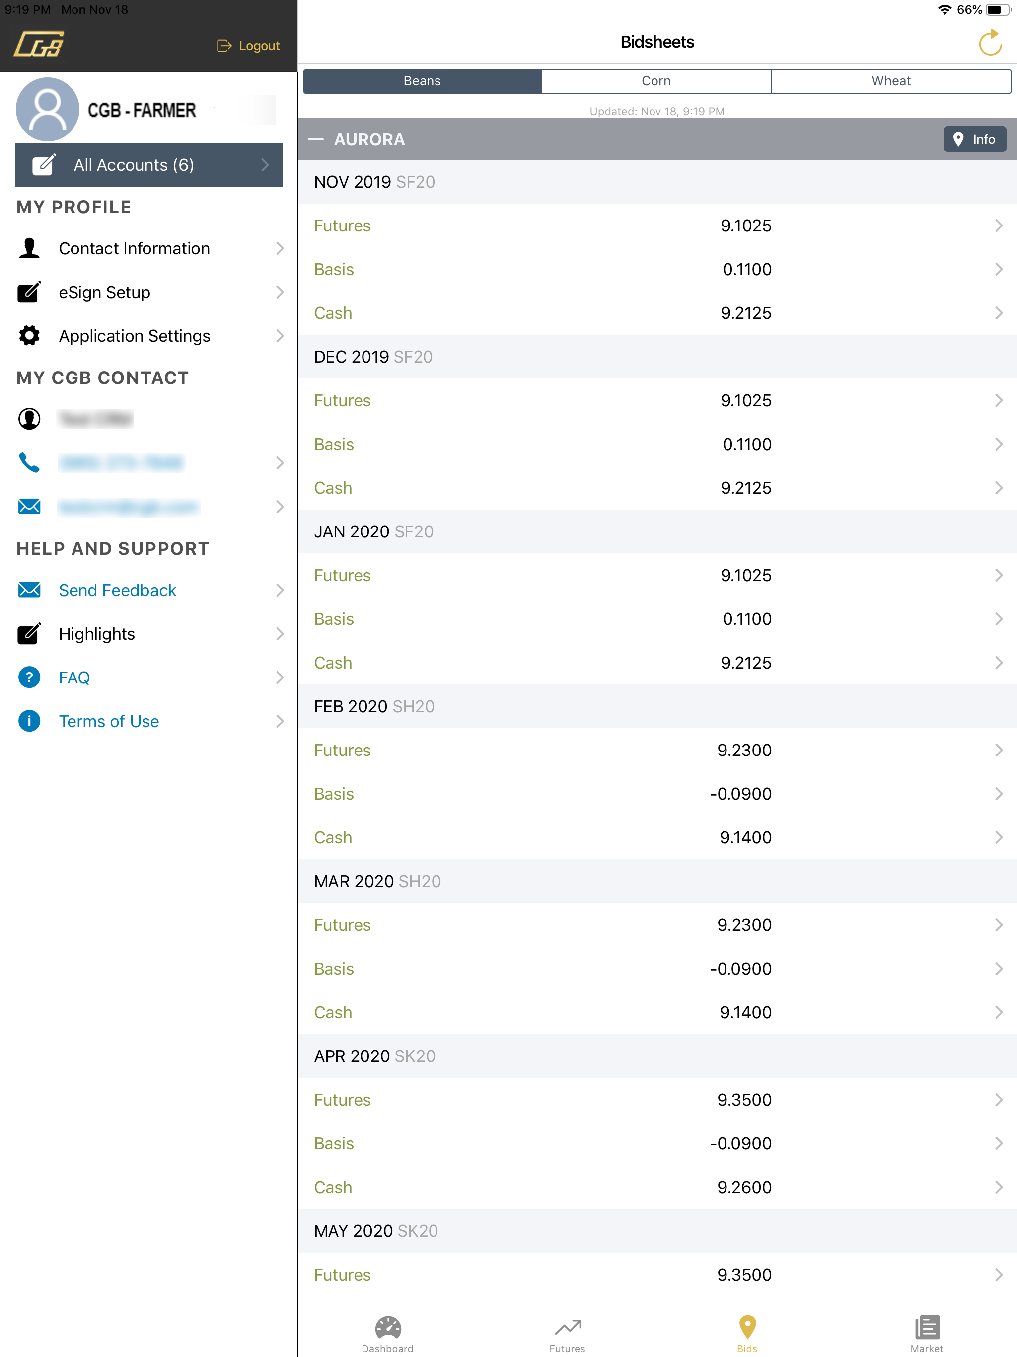Switch to the Wheat tab

coord(891,81)
